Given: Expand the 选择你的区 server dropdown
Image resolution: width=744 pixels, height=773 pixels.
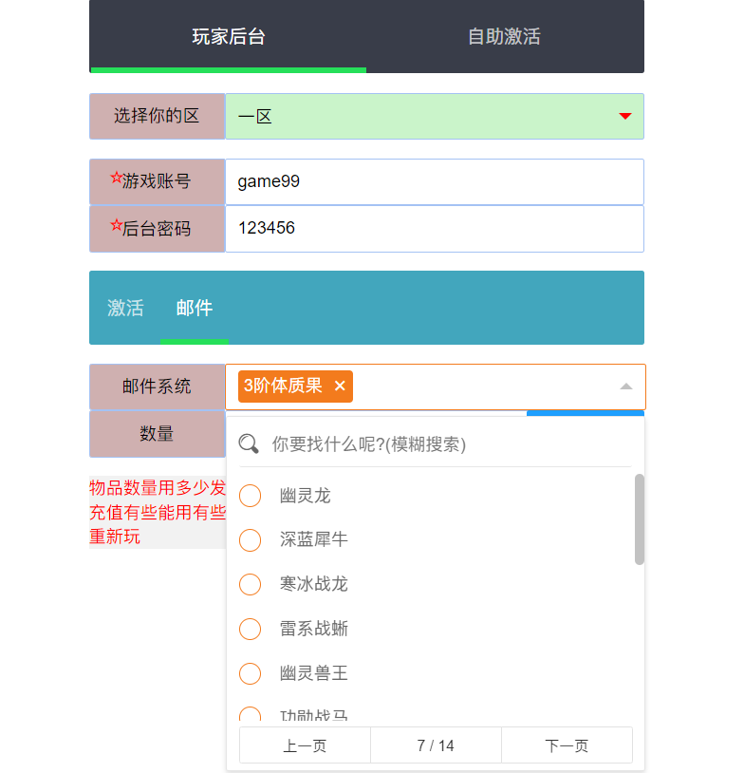Looking at the screenshot, I should [x=624, y=116].
